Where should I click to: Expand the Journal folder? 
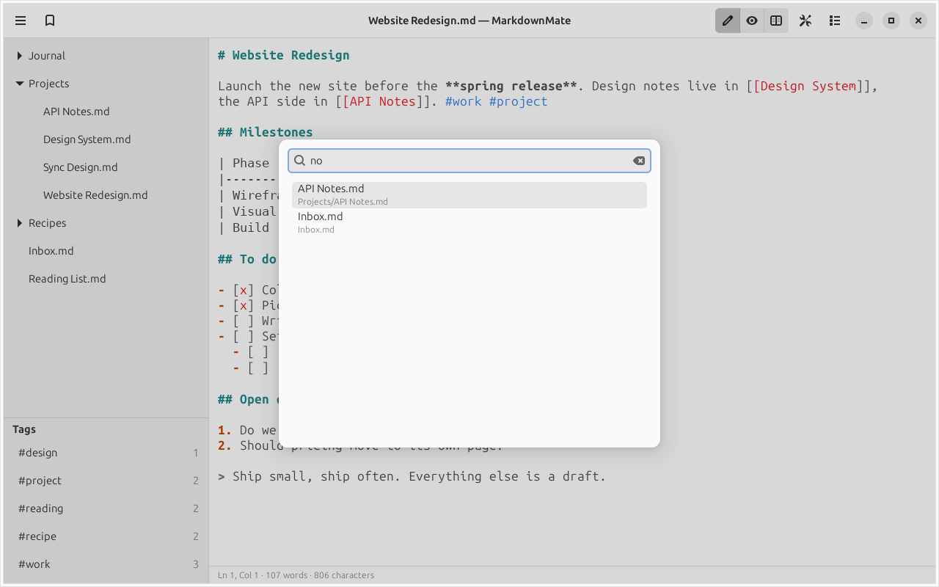[20, 56]
